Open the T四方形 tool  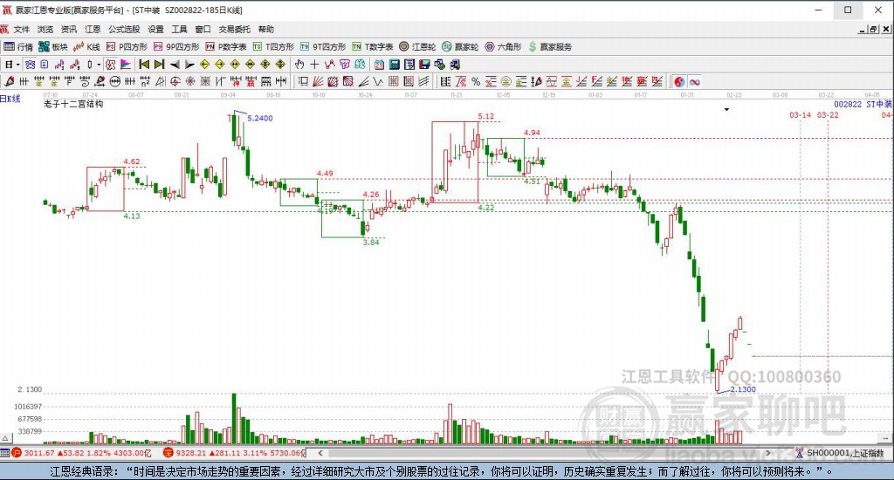pos(273,47)
